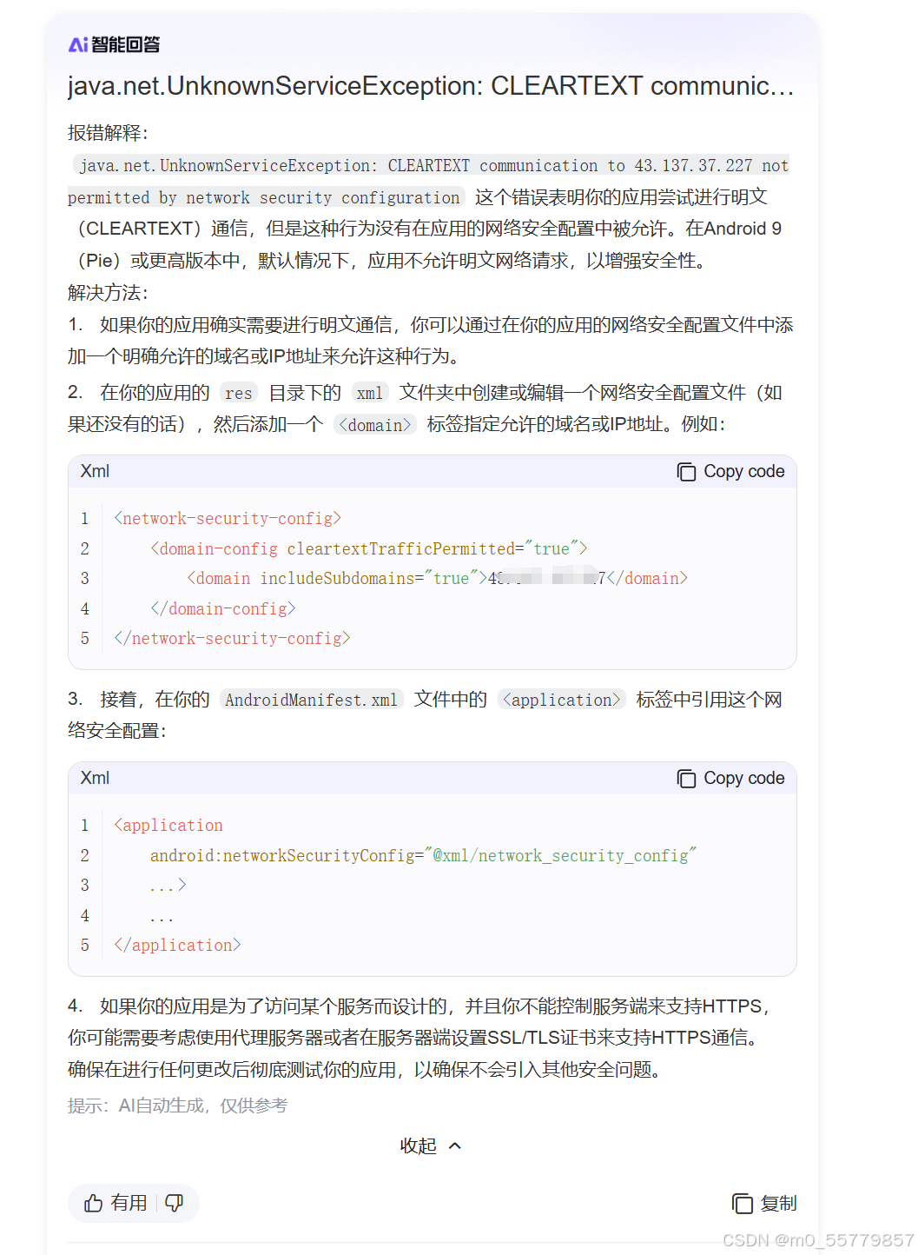The width and height of the screenshot is (918, 1255).
Task: Click the thumbs-down feedback icon
Action: click(174, 1204)
